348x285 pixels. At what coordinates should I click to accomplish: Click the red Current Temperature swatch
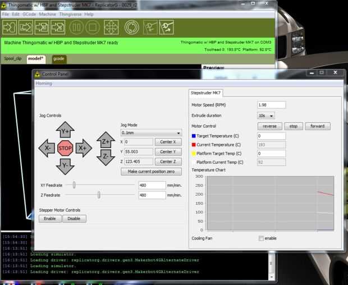coord(194,145)
